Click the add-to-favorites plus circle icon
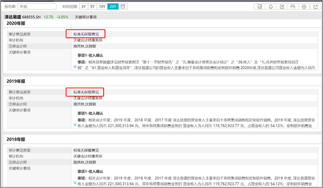The image size is (323, 188). (x=304, y=6)
